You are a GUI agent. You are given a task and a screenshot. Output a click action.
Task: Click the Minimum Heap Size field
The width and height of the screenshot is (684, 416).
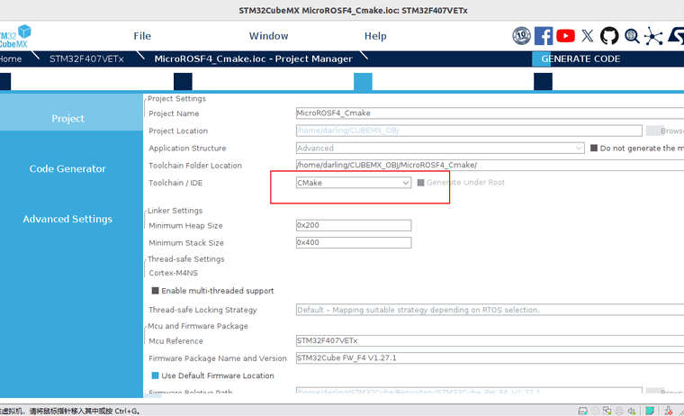354,225
